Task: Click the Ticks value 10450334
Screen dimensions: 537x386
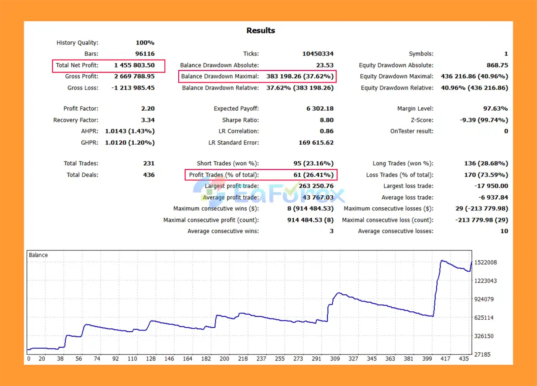Action: point(318,54)
